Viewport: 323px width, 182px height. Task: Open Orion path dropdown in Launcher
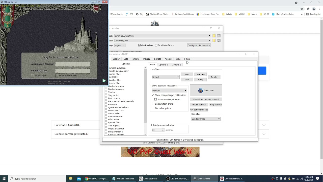[x=209, y=40]
